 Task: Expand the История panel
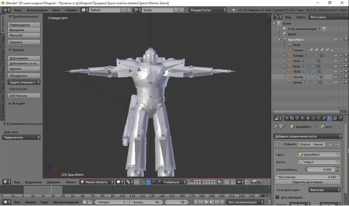(x=10, y=103)
